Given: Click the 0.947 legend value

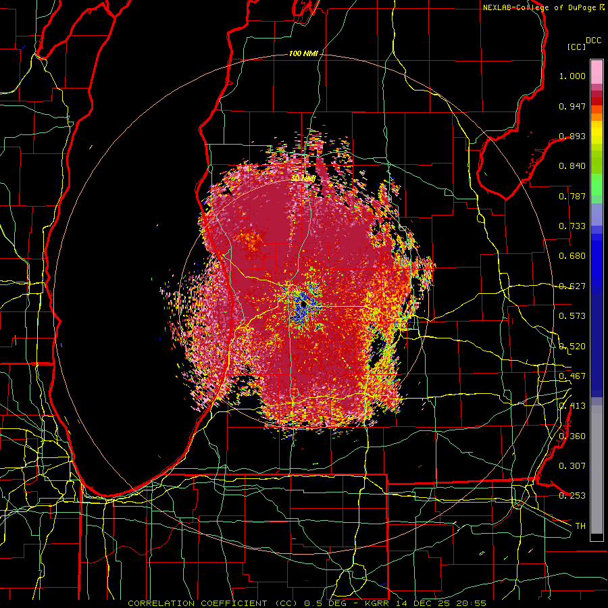Looking at the screenshot, I should pos(572,106).
